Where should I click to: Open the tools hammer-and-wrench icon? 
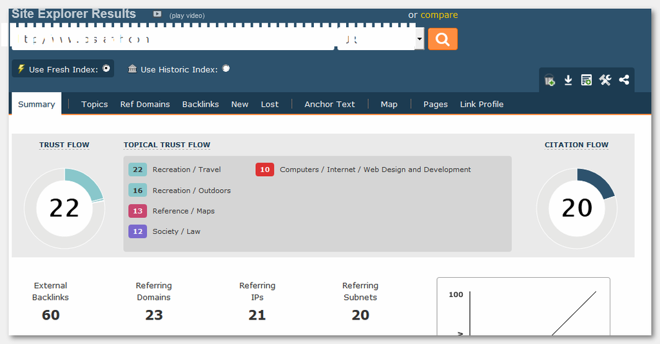[x=605, y=80]
